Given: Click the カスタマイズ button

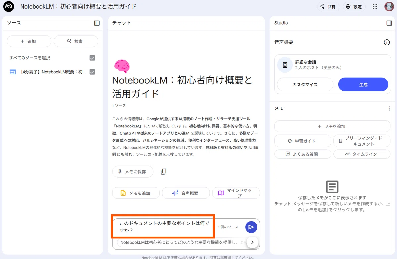Looking at the screenshot, I should tap(305, 85).
